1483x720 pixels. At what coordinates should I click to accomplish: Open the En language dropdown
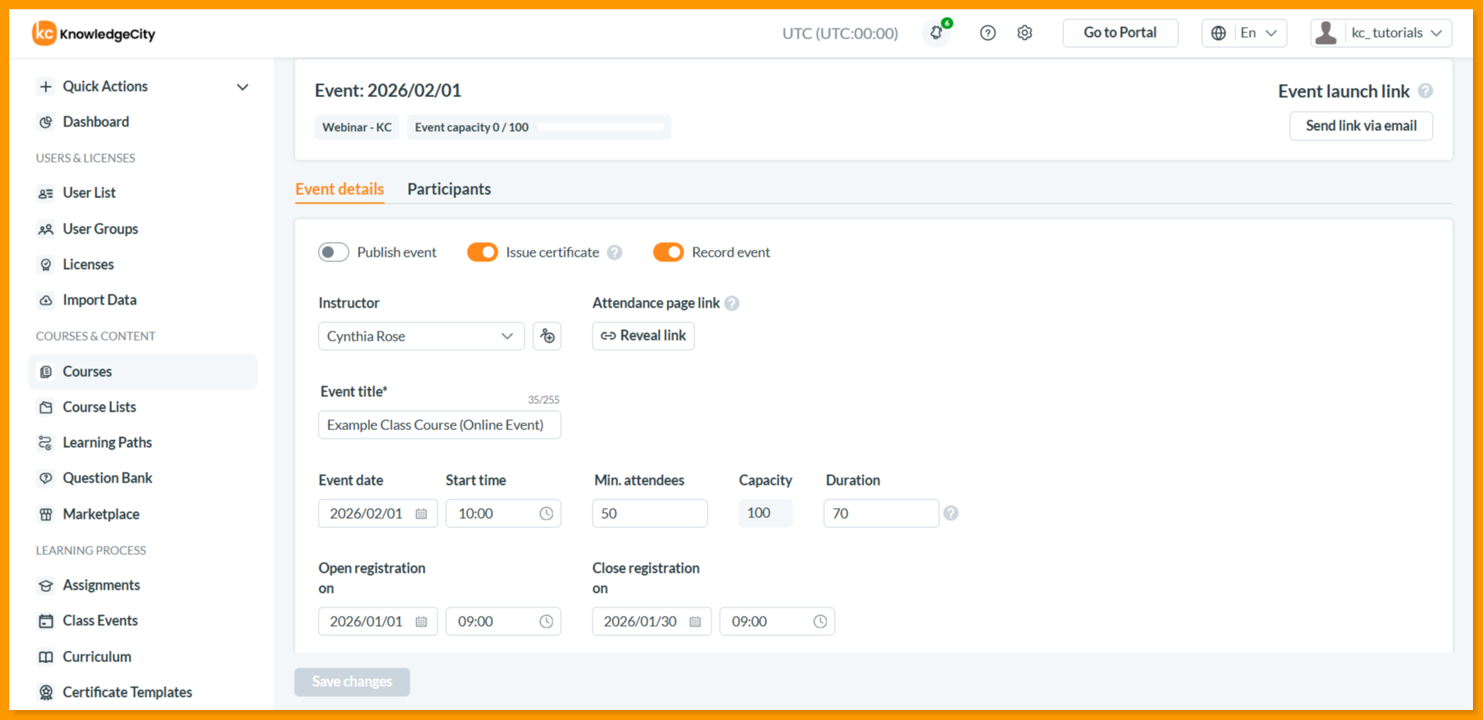[1244, 33]
